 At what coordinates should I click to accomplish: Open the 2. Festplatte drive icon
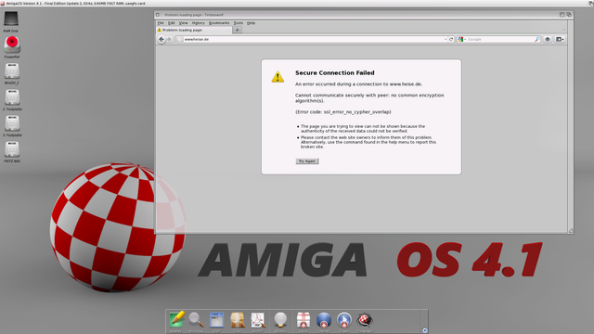click(x=12, y=97)
